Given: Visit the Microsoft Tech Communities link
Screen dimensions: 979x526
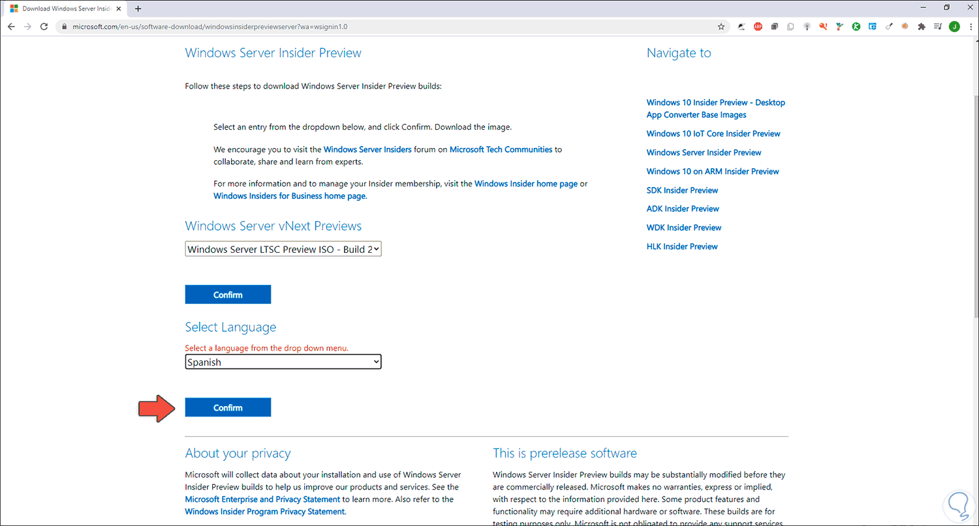Looking at the screenshot, I should tap(501, 149).
